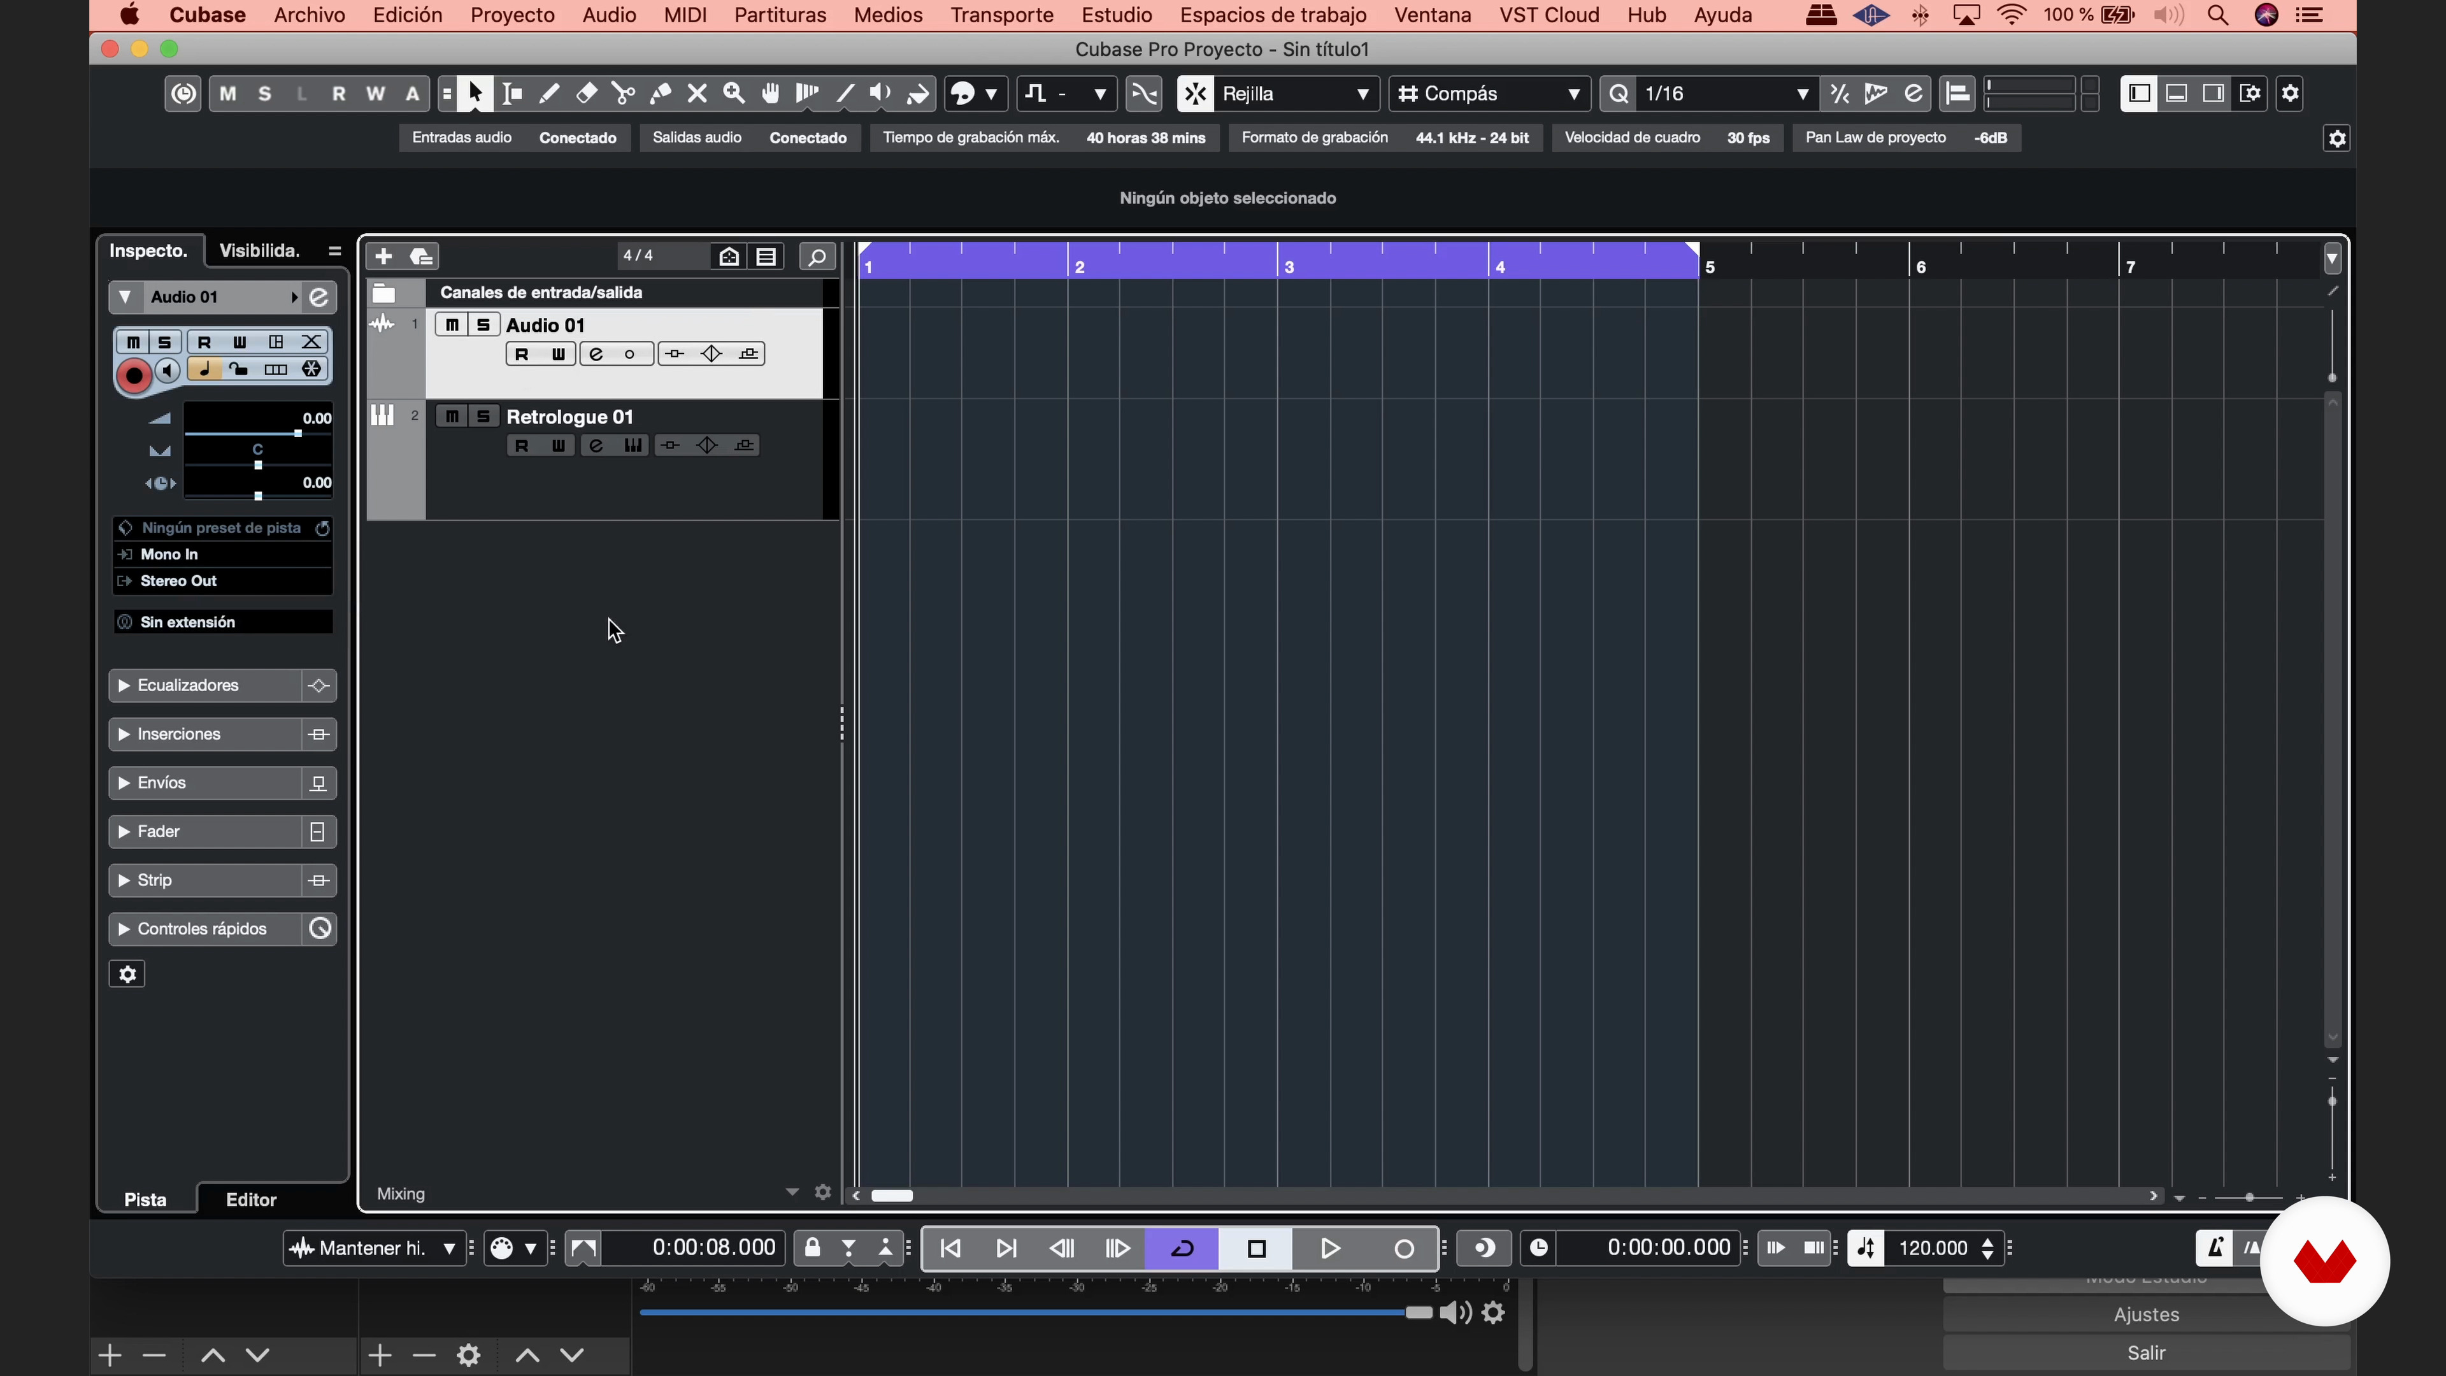Toggle record enable in Audio 01 inspector
The height and width of the screenshot is (1376, 2446).
point(134,376)
